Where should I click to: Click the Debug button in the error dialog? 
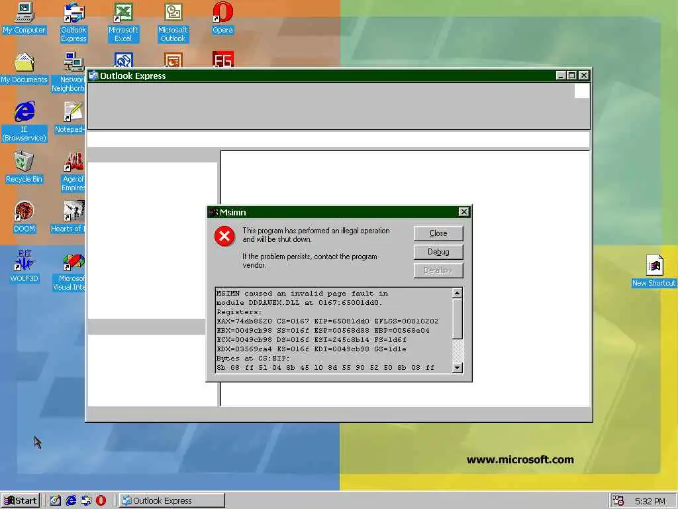(438, 252)
